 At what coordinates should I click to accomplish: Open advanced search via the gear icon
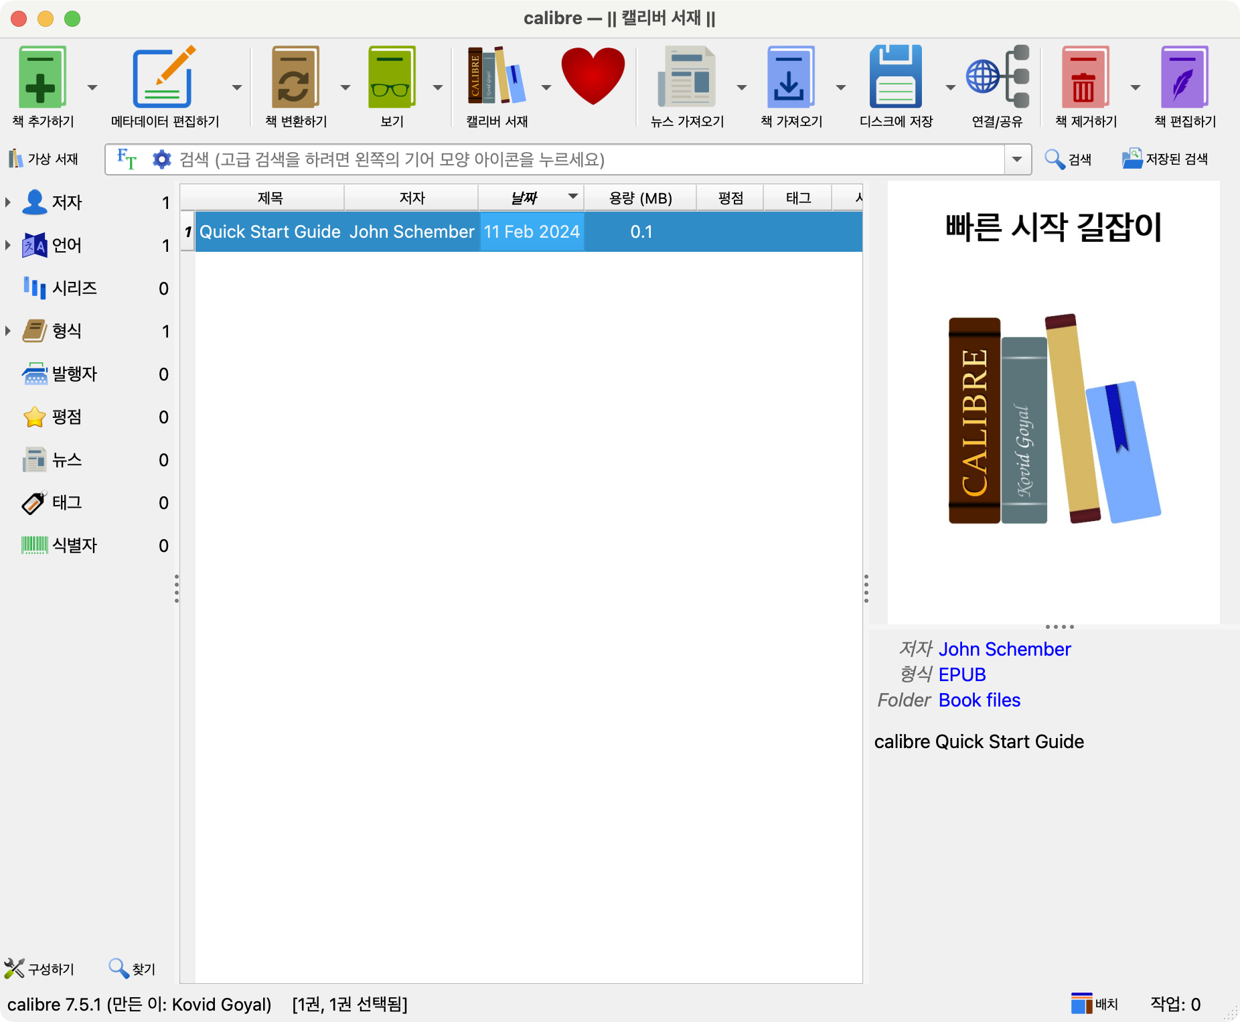coord(161,159)
